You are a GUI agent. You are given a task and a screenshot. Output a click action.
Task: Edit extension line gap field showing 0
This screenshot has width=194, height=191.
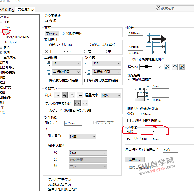point(160,132)
